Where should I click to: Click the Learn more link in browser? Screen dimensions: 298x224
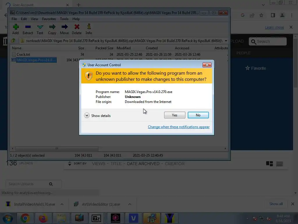[274, 27]
